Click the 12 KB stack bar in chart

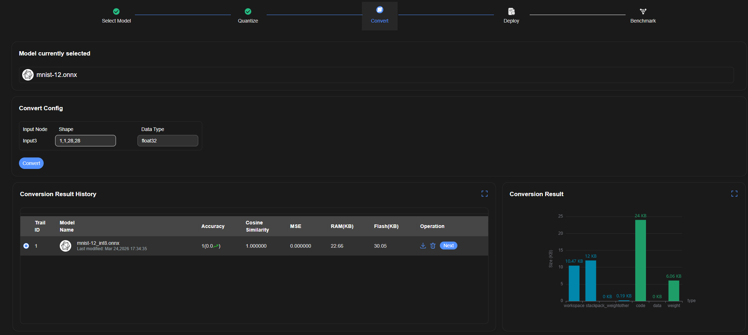[591, 281]
